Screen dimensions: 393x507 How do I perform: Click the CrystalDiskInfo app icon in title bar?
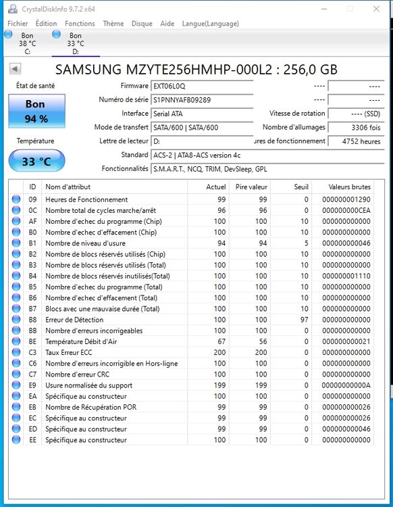pyautogui.click(x=13, y=9)
